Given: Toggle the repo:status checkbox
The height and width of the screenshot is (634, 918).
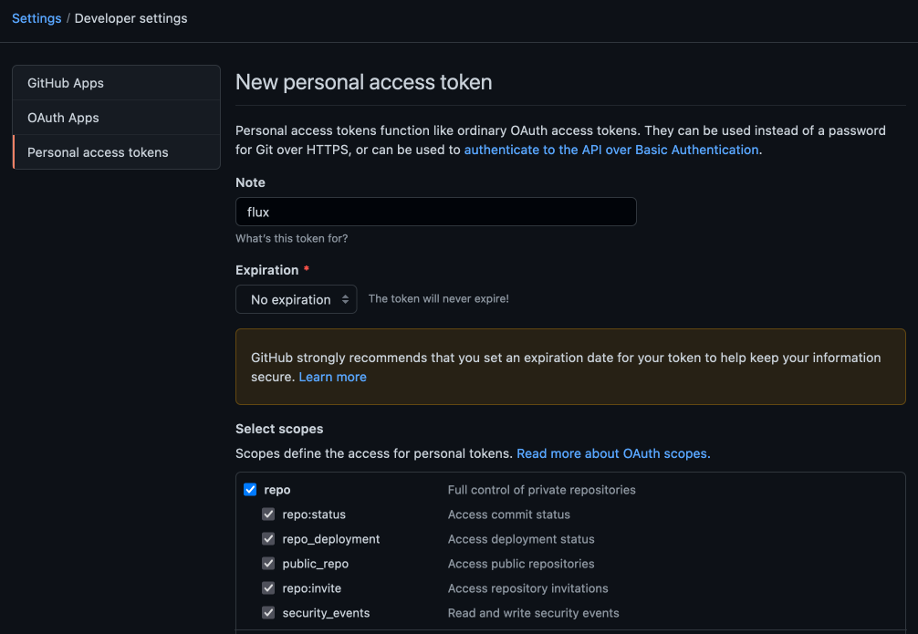Looking at the screenshot, I should [268, 514].
